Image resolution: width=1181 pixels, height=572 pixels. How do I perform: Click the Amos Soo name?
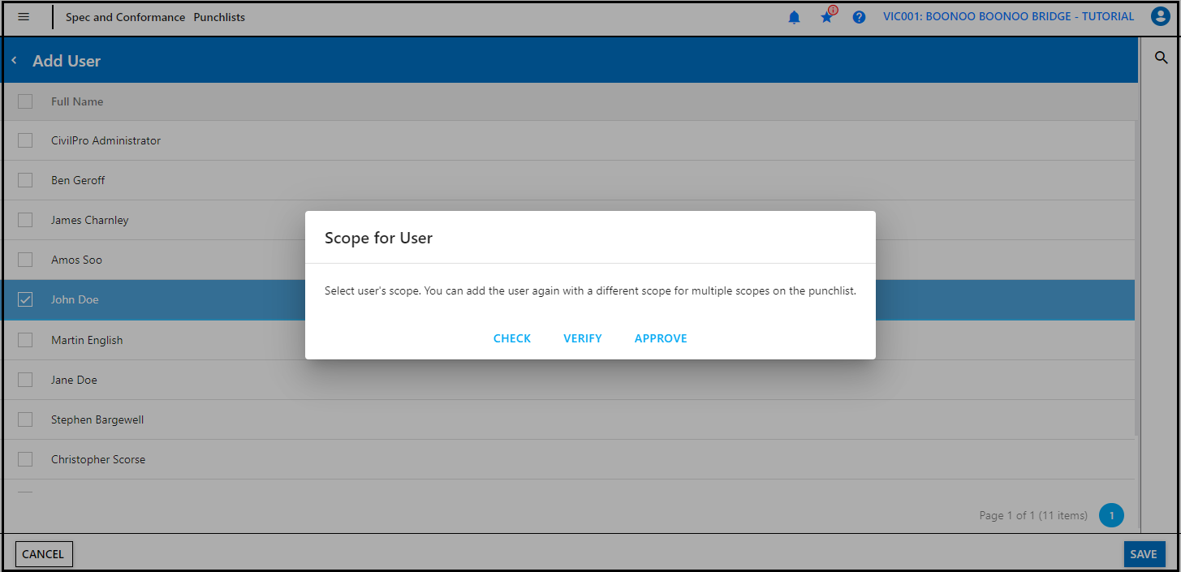(x=76, y=260)
